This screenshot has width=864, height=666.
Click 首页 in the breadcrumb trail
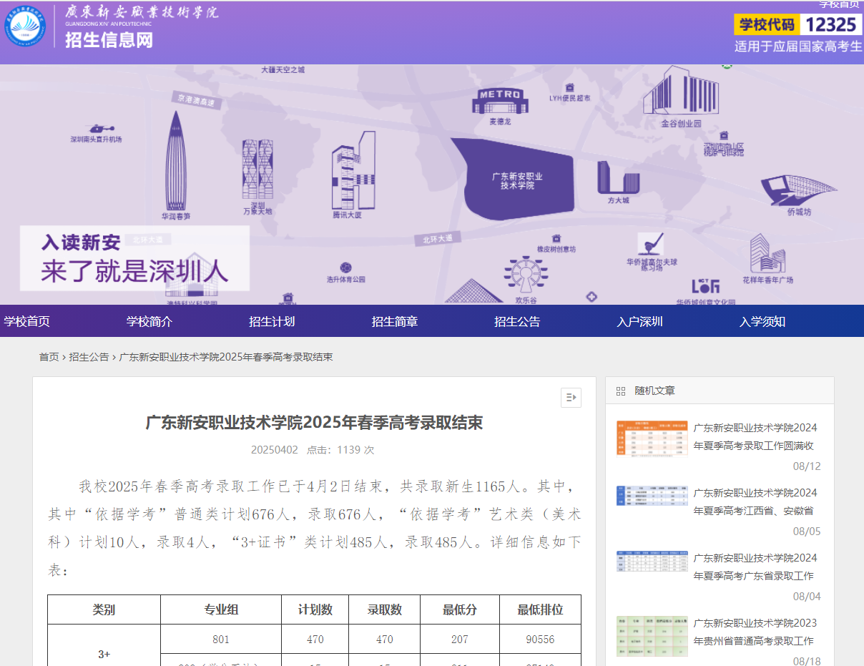(48, 356)
